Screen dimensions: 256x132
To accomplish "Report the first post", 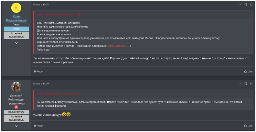I will 39,71.
